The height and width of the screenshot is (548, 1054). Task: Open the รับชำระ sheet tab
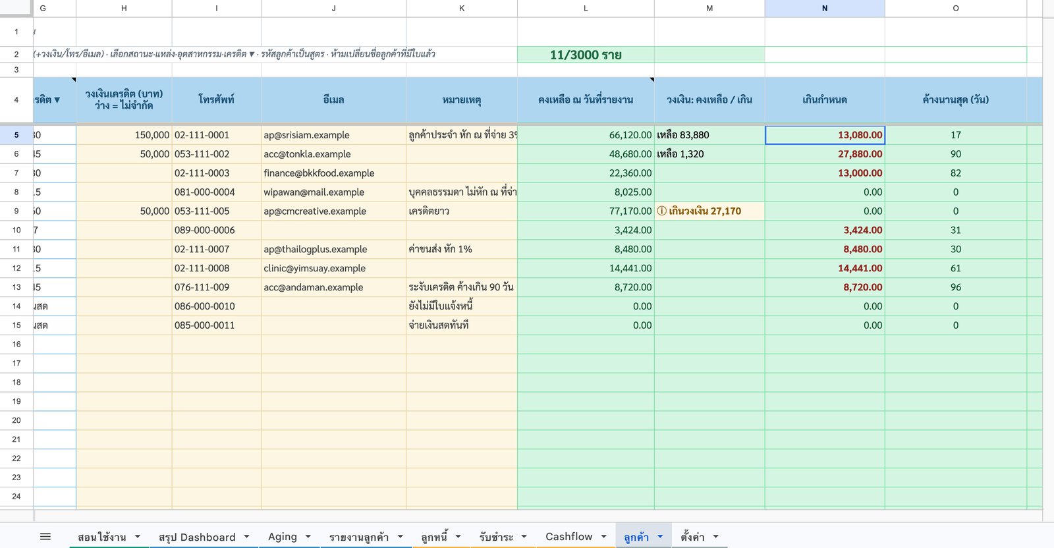(x=497, y=537)
